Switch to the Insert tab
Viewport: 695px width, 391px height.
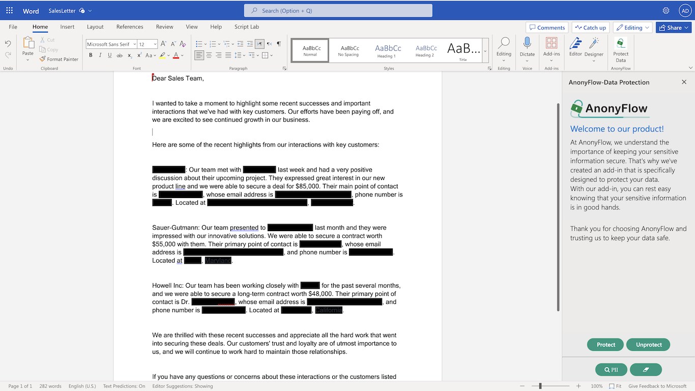click(x=67, y=27)
